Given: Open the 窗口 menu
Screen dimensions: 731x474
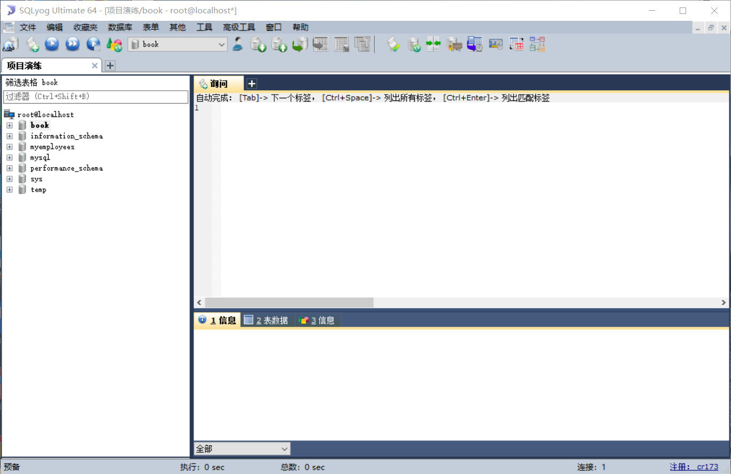Looking at the screenshot, I should click(274, 27).
